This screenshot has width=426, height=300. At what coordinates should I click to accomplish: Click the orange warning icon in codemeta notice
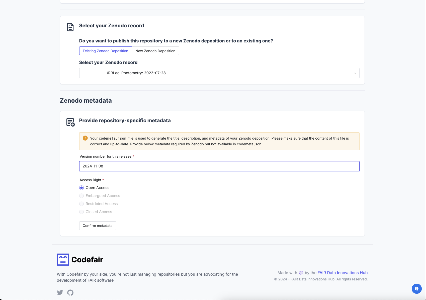point(85,138)
